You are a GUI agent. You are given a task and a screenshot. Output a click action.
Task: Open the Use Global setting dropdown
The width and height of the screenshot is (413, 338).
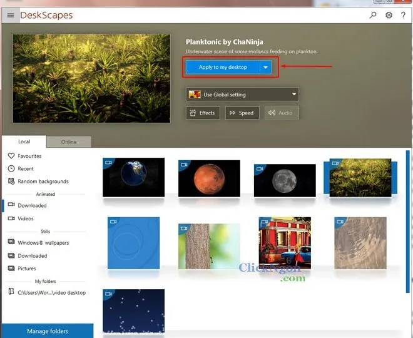tap(242, 95)
